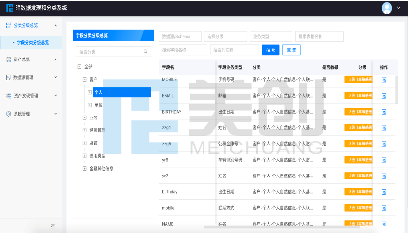Select 单位 category in tree
Viewport: 408px width, 235px height.
[x=99, y=105]
